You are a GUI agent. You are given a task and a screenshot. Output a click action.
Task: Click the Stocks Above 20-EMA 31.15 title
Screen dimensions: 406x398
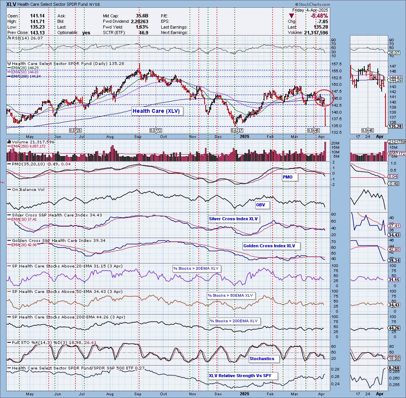[65, 266]
